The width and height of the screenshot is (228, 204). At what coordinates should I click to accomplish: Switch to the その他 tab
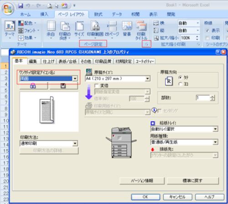pyautogui.click(x=86, y=61)
